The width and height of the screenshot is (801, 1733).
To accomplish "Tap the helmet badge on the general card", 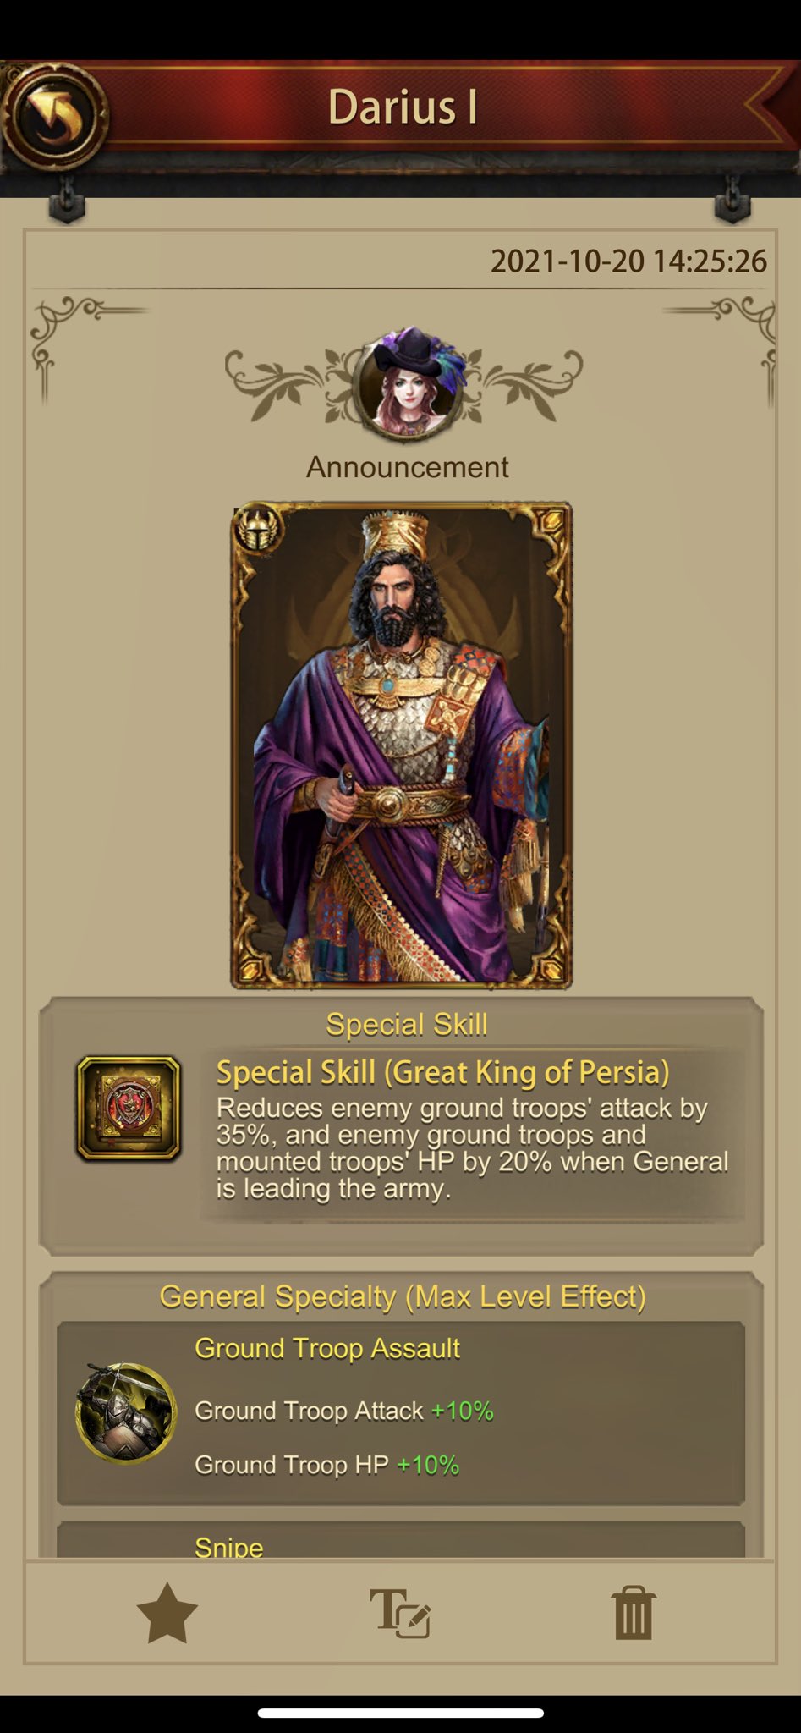I will click(x=257, y=530).
